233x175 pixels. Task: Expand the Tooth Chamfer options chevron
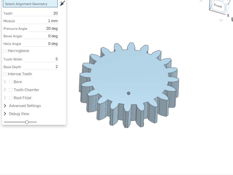[x=5, y=90]
